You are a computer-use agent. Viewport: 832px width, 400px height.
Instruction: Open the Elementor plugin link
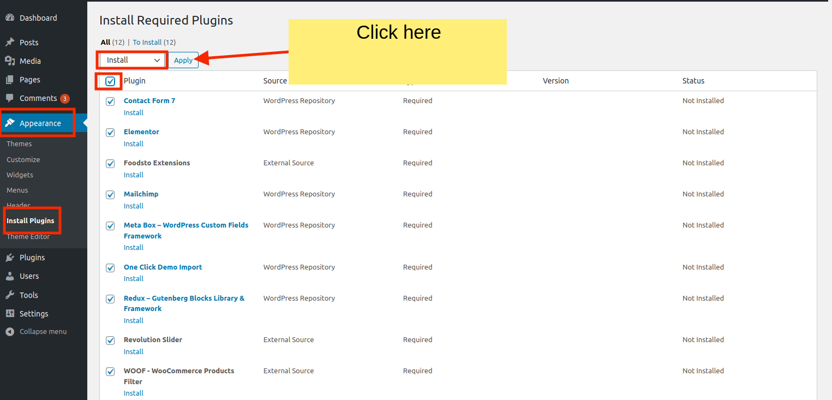[x=141, y=132]
